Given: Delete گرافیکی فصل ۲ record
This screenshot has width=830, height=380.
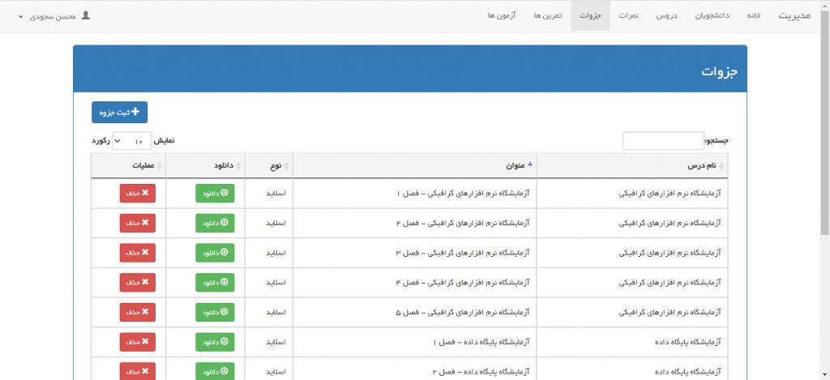Looking at the screenshot, I should point(138,223).
